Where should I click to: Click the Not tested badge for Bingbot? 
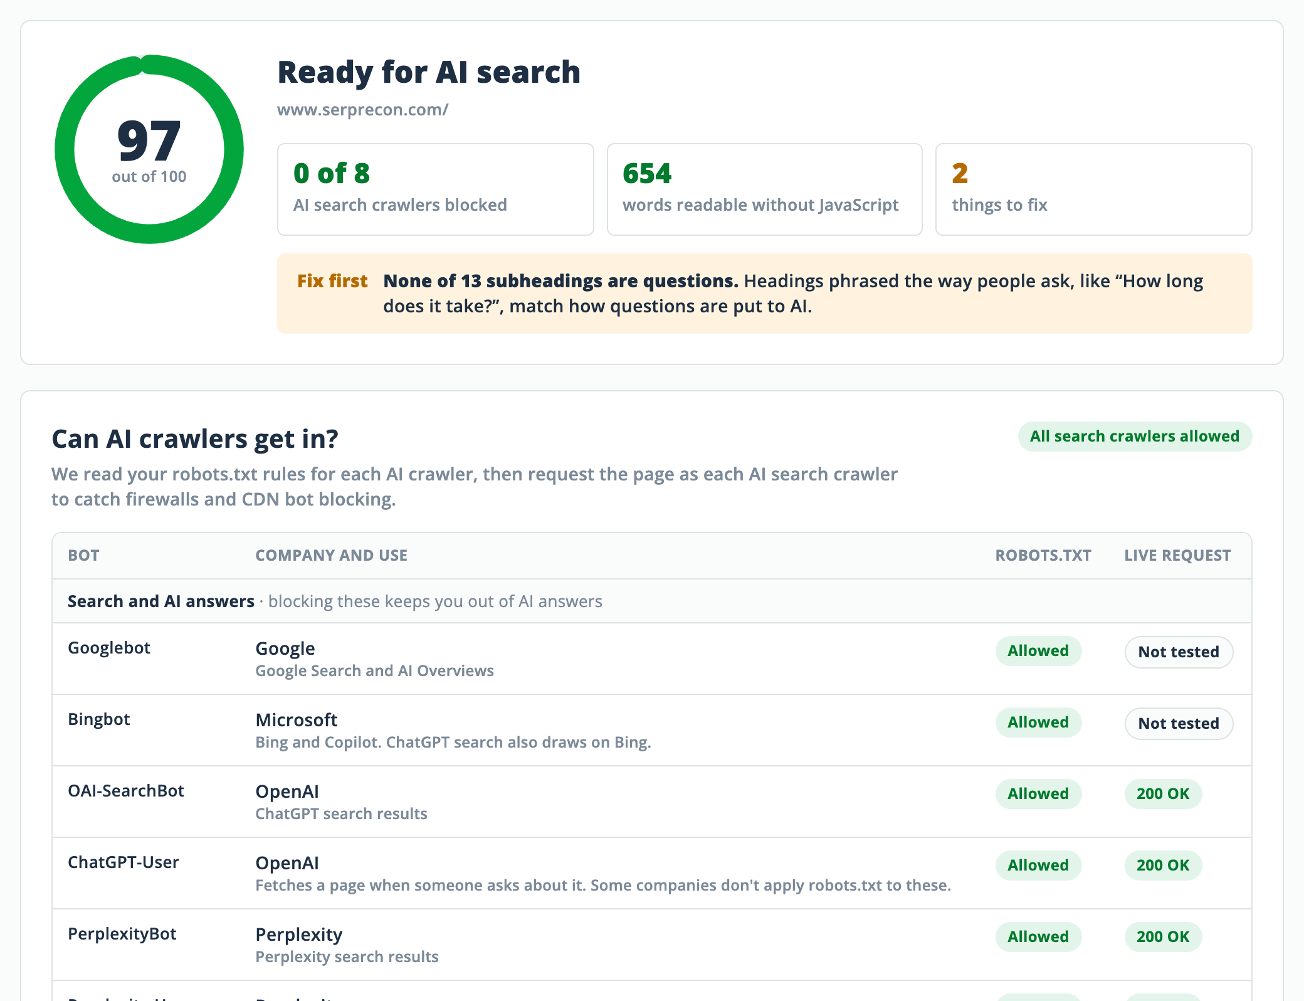click(x=1179, y=724)
